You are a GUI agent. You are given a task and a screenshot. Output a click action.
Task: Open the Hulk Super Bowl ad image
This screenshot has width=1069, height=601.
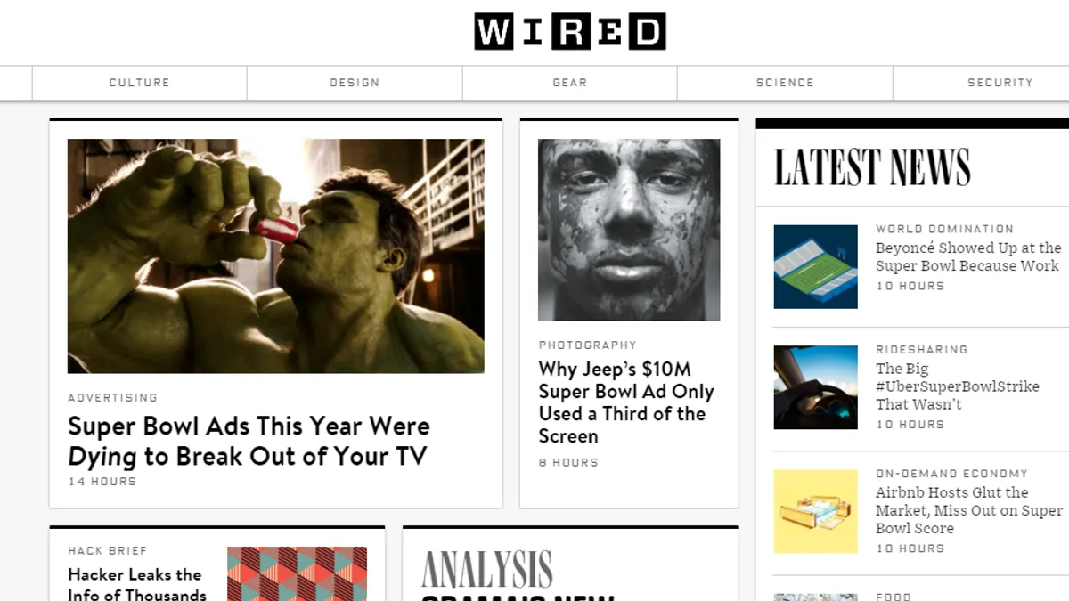click(x=276, y=256)
